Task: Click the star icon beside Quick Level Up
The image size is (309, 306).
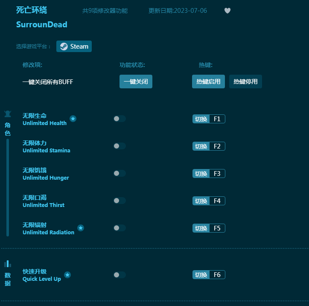Action: (x=67, y=275)
